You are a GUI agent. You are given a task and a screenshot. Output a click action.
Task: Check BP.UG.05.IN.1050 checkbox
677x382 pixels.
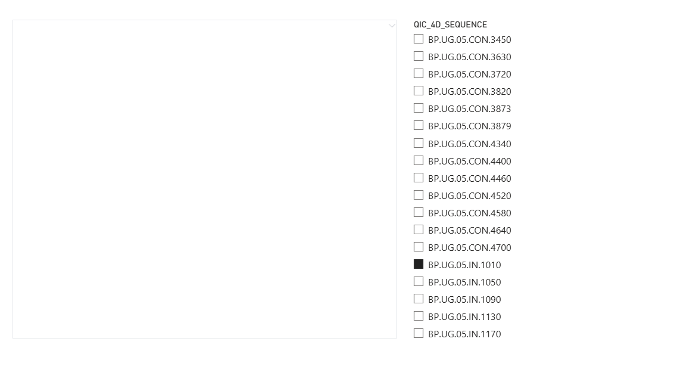click(419, 281)
